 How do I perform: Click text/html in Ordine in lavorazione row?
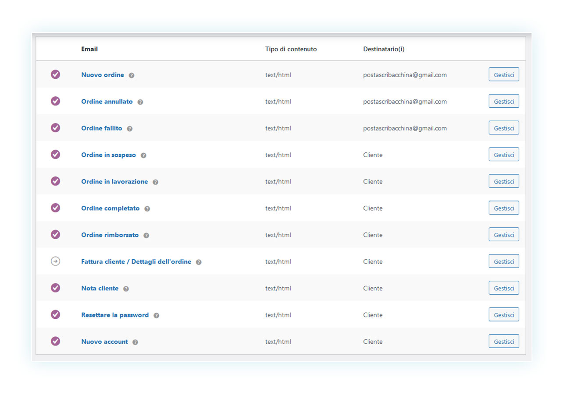[278, 182]
